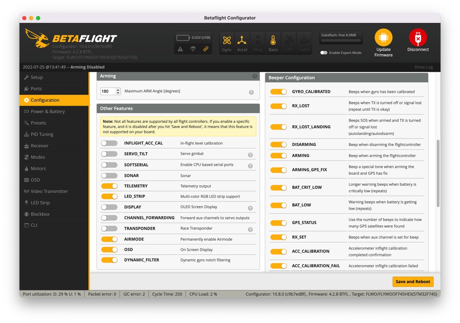Image resolution: width=460 pixels, height=323 pixels.
Task: Click the Gyro sensor icon
Action: click(226, 43)
